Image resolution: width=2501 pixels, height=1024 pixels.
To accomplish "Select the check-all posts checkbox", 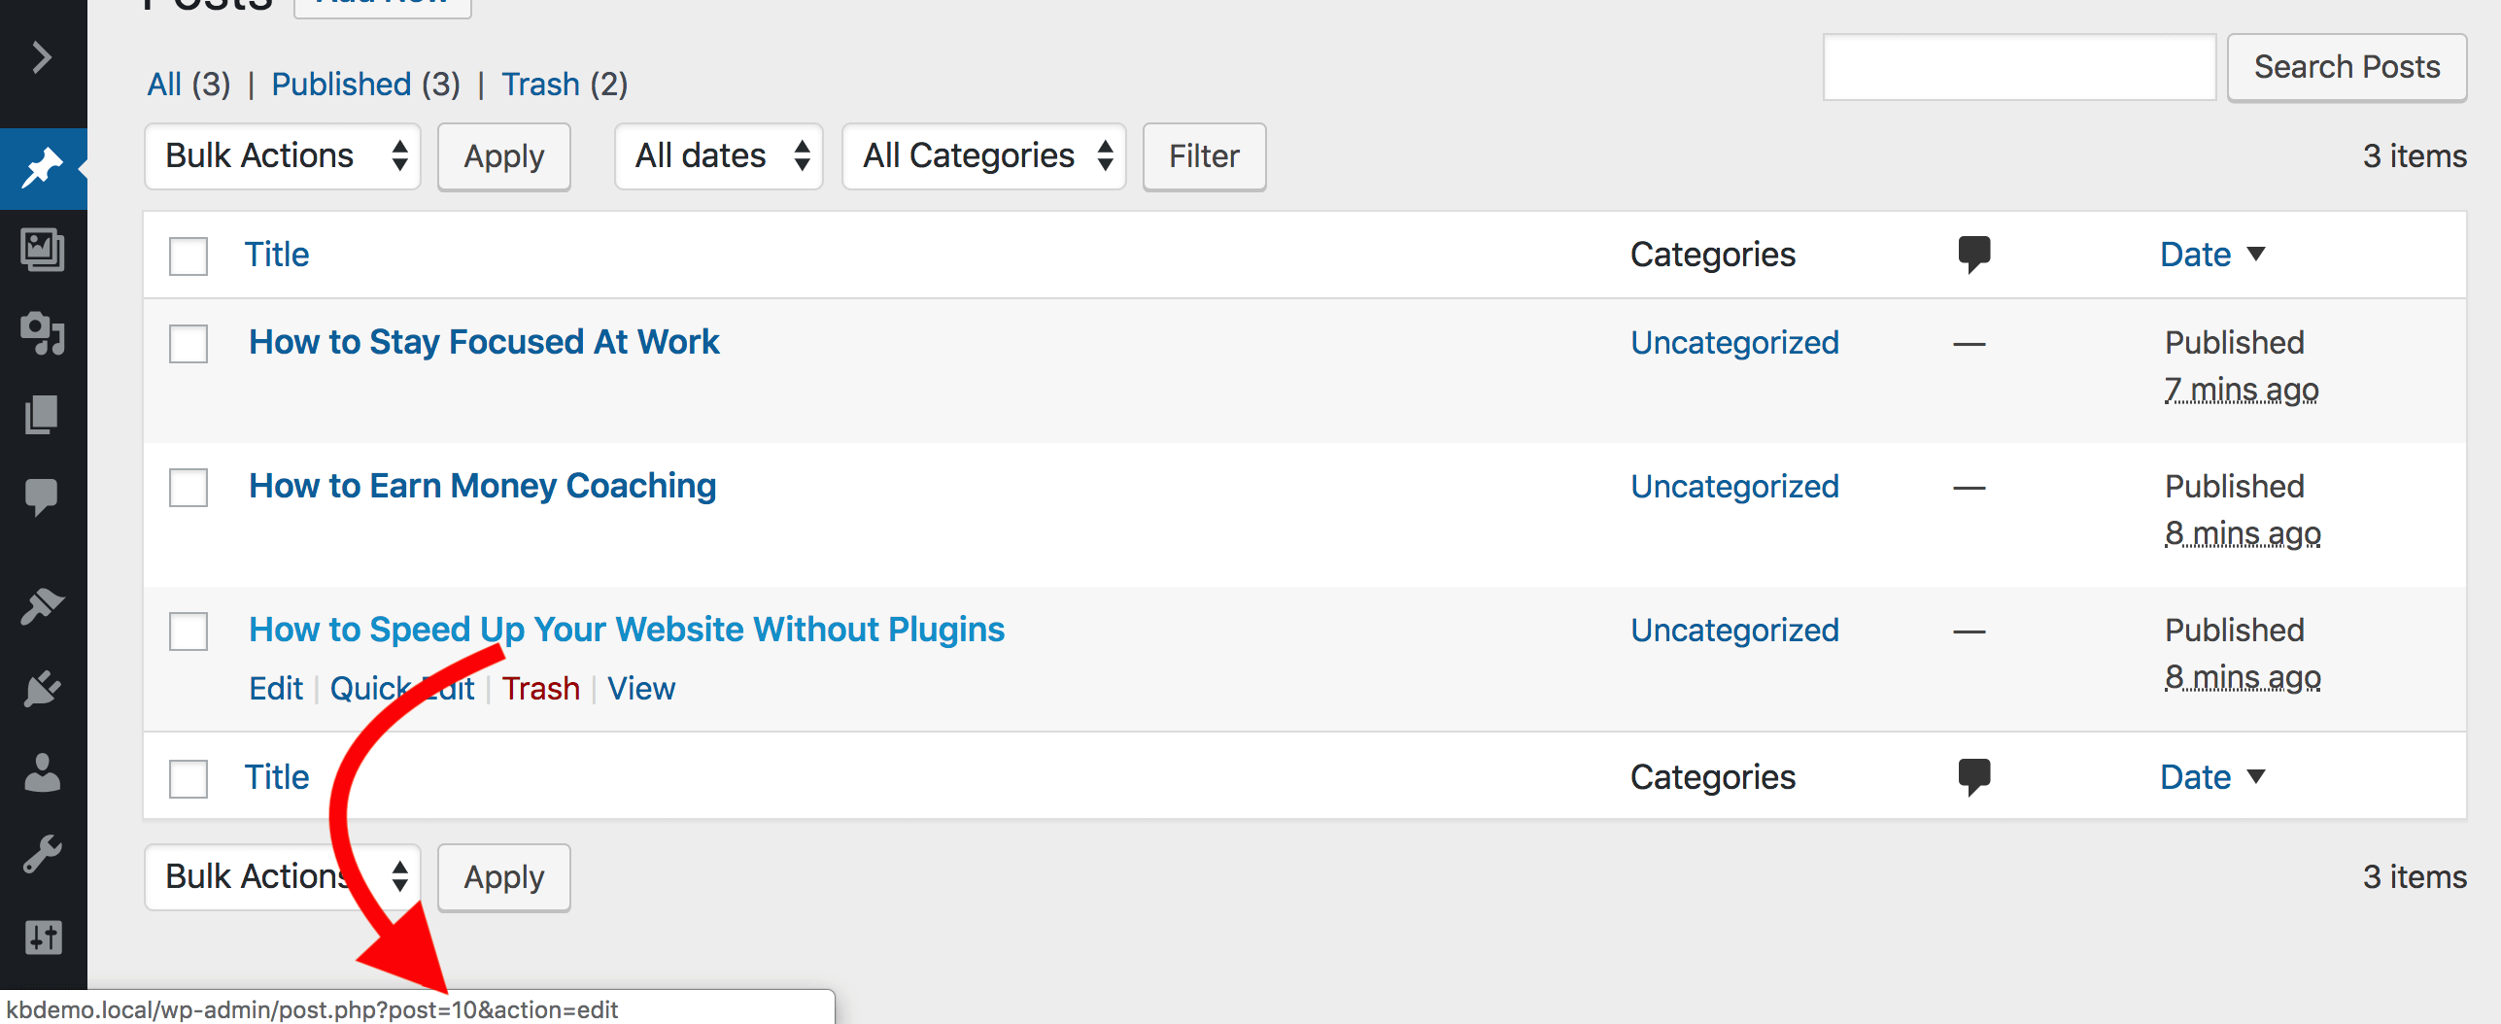I will pyautogui.click(x=188, y=255).
